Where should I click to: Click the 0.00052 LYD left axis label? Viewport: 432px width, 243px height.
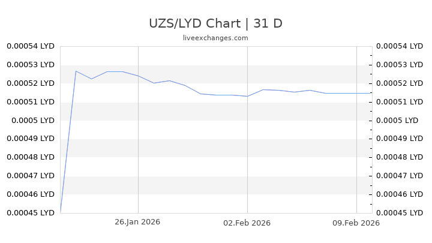[31, 83]
